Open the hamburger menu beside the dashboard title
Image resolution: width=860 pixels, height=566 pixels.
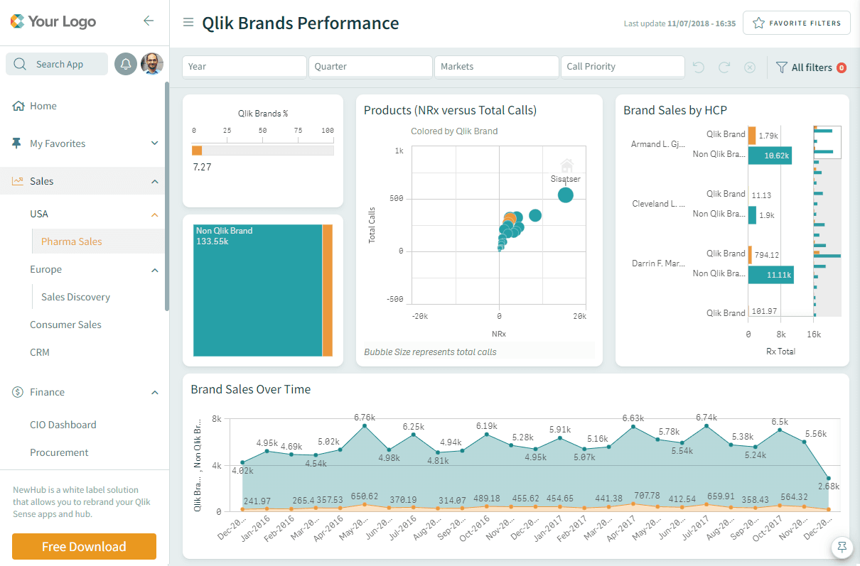point(188,22)
